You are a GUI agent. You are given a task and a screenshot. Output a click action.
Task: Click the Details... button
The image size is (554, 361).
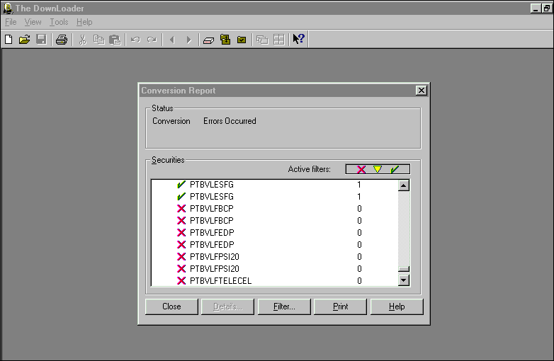pyautogui.click(x=227, y=306)
